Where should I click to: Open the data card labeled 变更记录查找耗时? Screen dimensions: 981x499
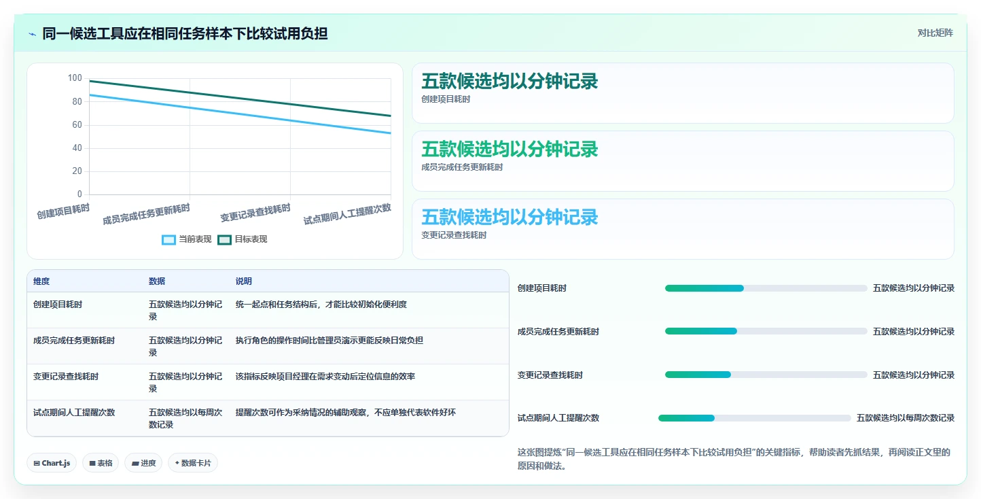tap(683, 229)
